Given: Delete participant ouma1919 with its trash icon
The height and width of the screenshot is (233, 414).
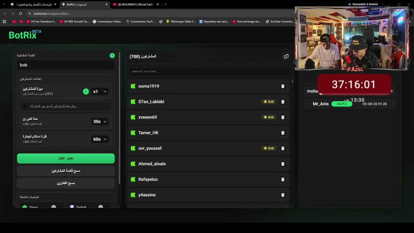Looking at the screenshot, I should [x=283, y=86].
